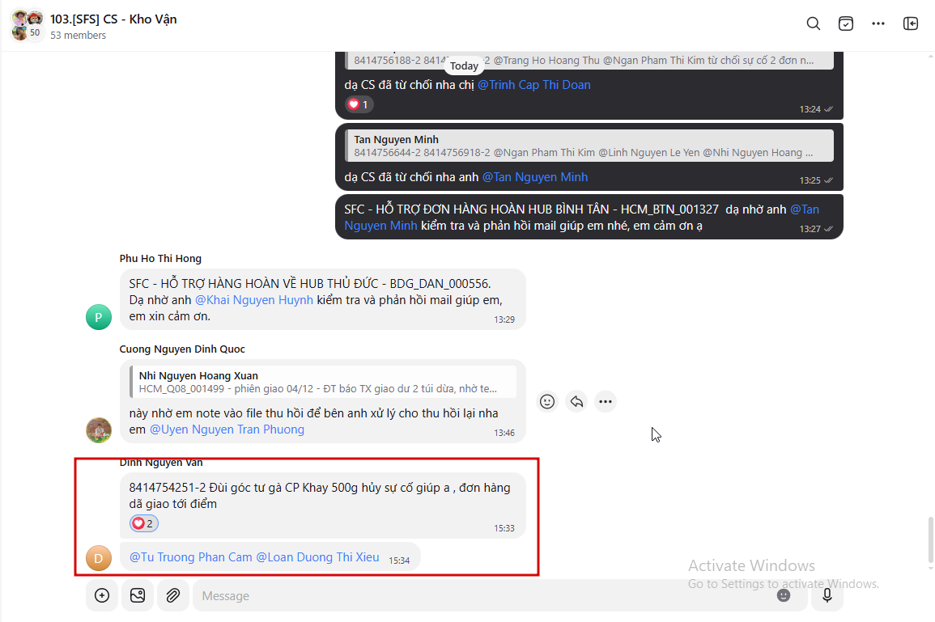Screen dimensions: 935x622
Task: Select message 8414754251-2 Đùi góc tư gà
Action: tap(323, 506)
